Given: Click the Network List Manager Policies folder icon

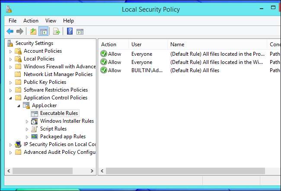Looking at the screenshot, I should (x=18, y=74).
